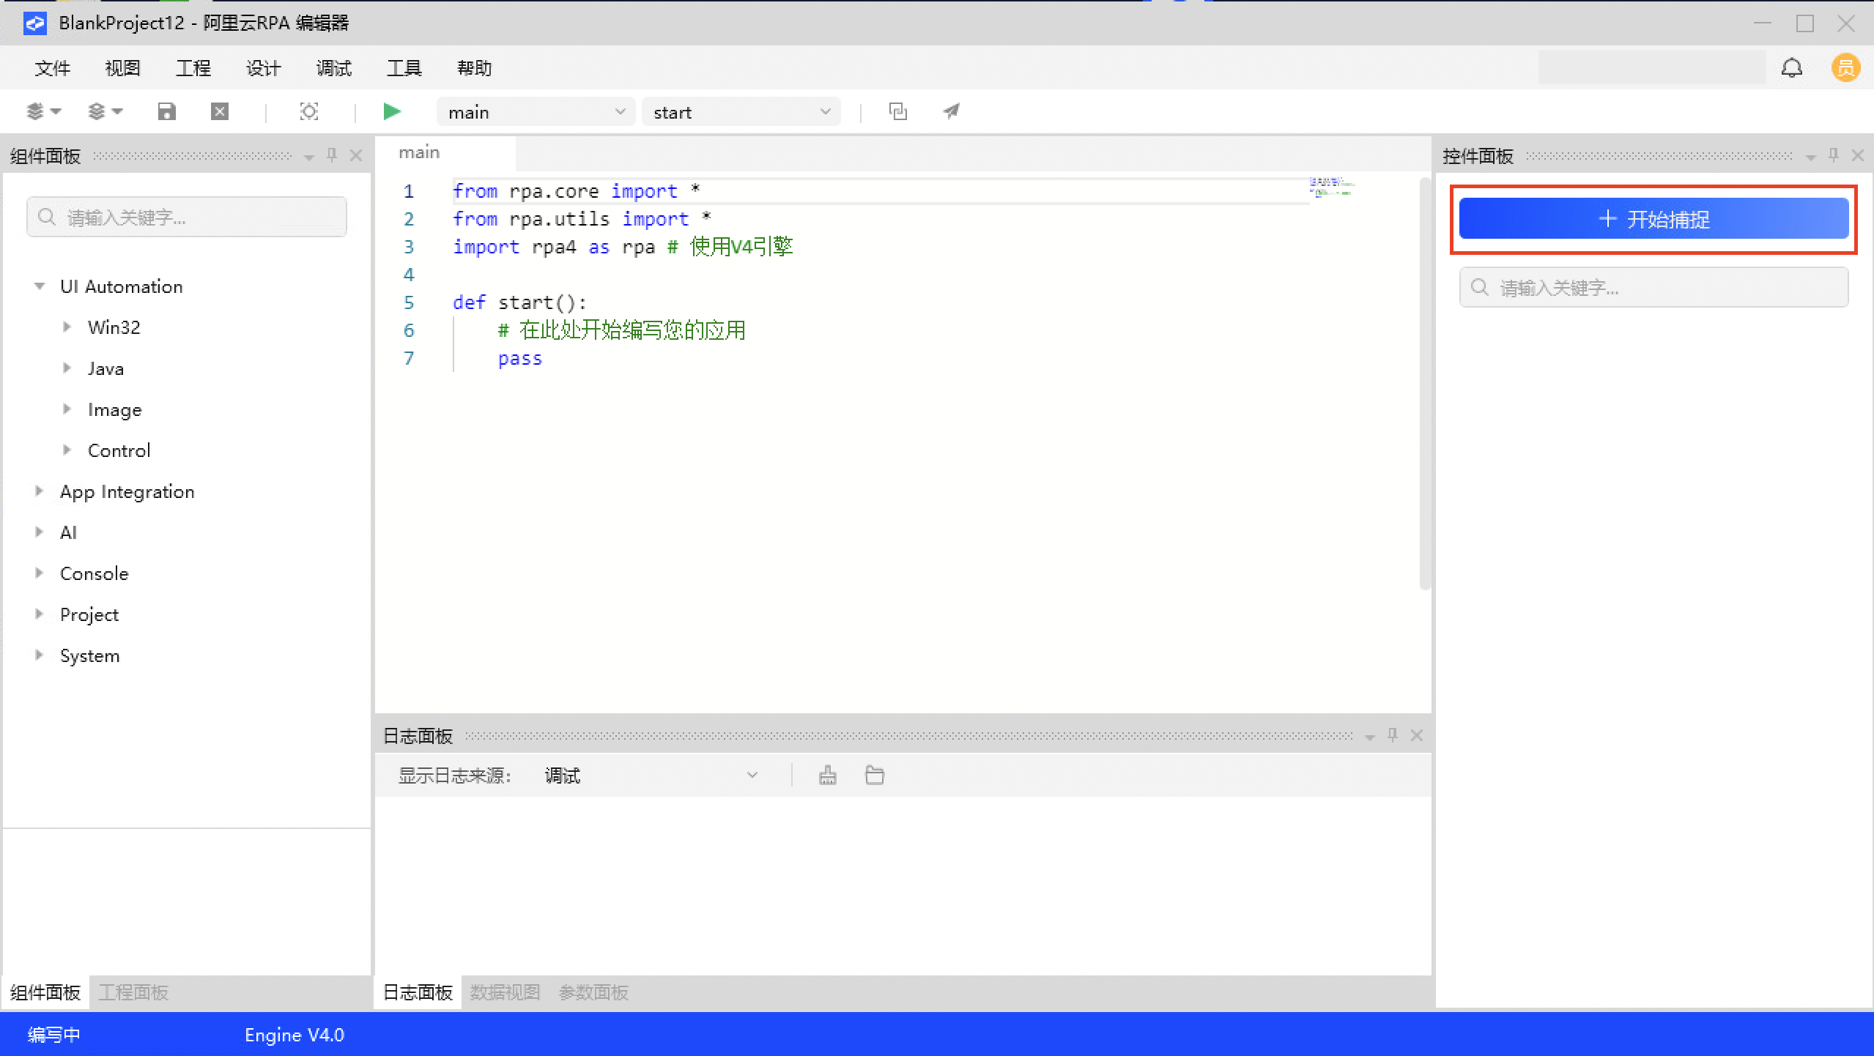Open the 调试 menu
Viewport: 1874px width, 1056px height.
(x=333, y=68)
